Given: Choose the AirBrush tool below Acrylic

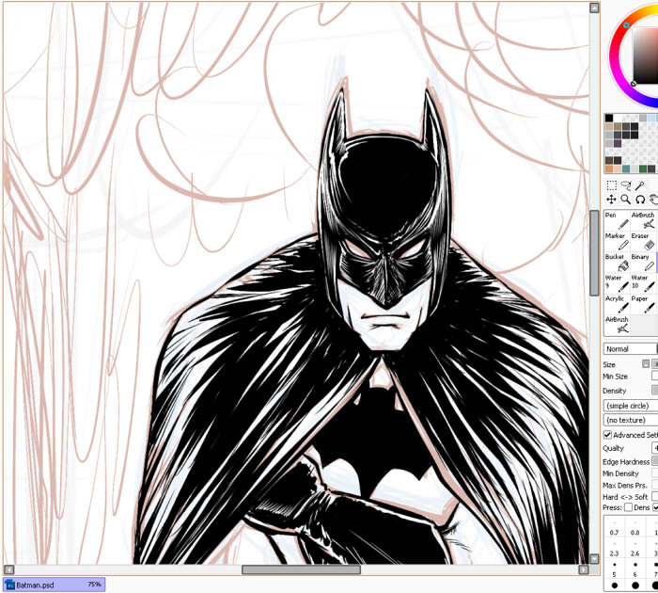Looking at the screenshot, I should coord(617,325).
